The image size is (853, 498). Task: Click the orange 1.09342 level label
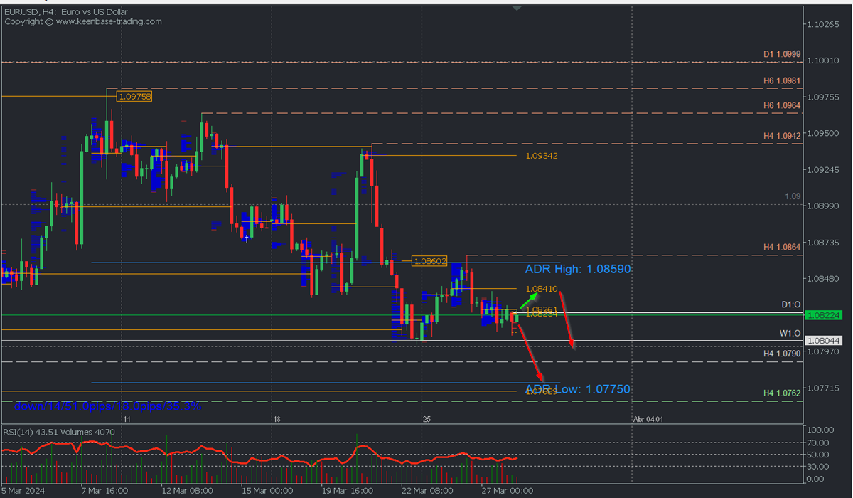coord(542,155)
